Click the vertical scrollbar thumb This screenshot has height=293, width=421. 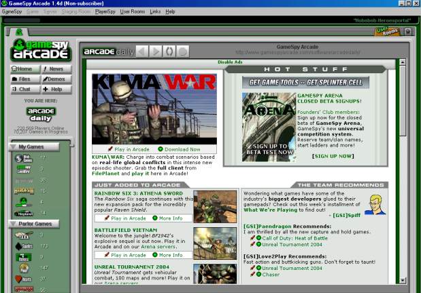(402, 101)
